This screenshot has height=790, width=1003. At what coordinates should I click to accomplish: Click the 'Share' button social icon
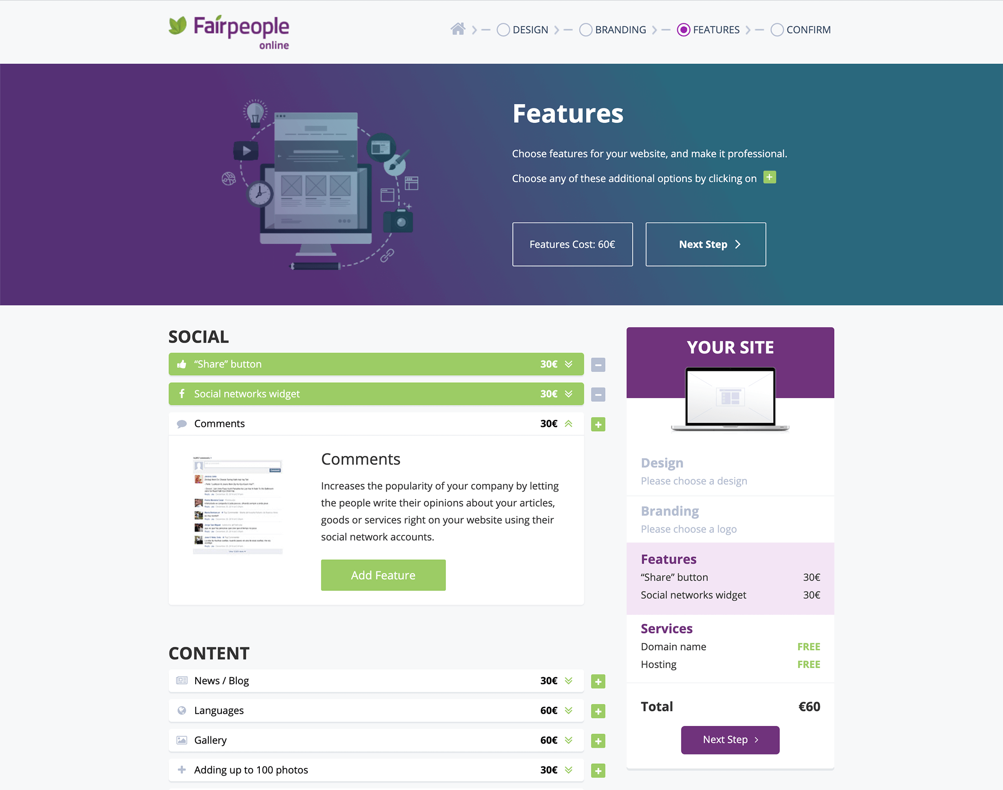(x=182, y=364)
